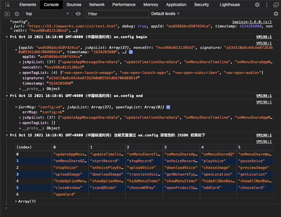Open the Default levels dropdown
This screenshot has width=281, height=217.
point(165,14)
